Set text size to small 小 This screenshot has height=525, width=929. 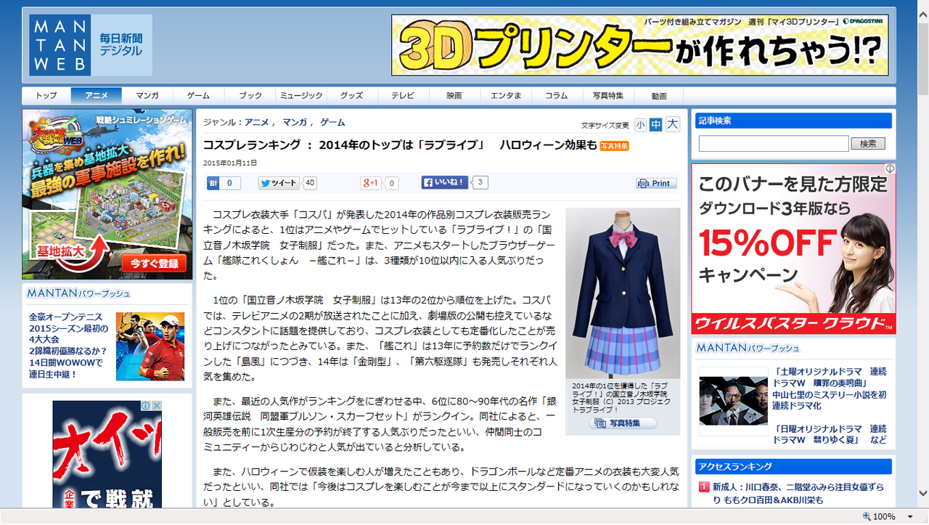point(640,125)
